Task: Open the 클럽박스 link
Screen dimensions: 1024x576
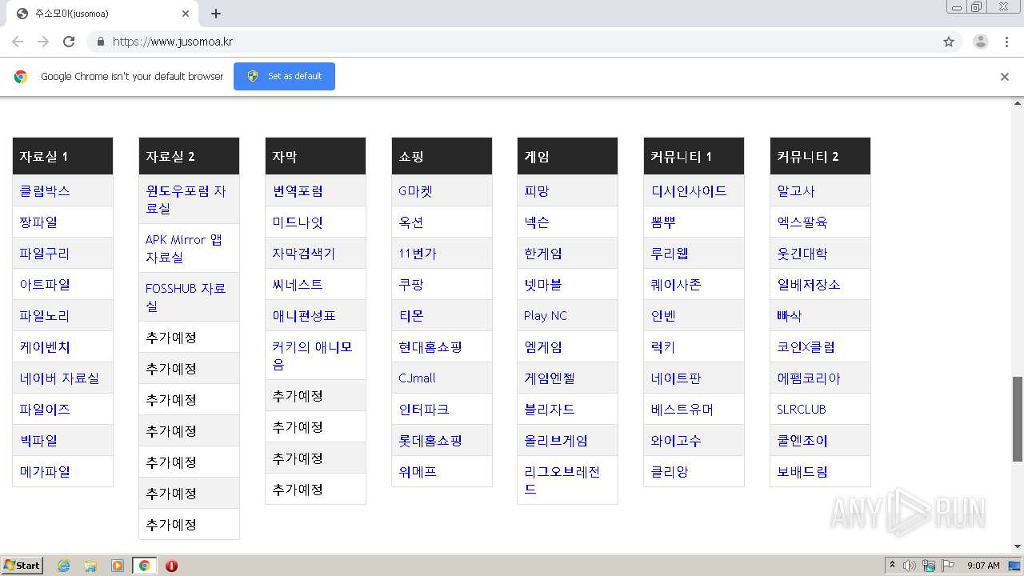Action: point(45,191)
